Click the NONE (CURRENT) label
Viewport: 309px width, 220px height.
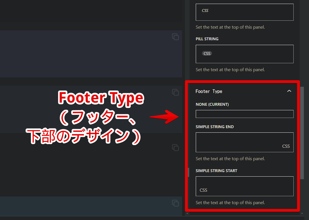[x=212, y=105]
